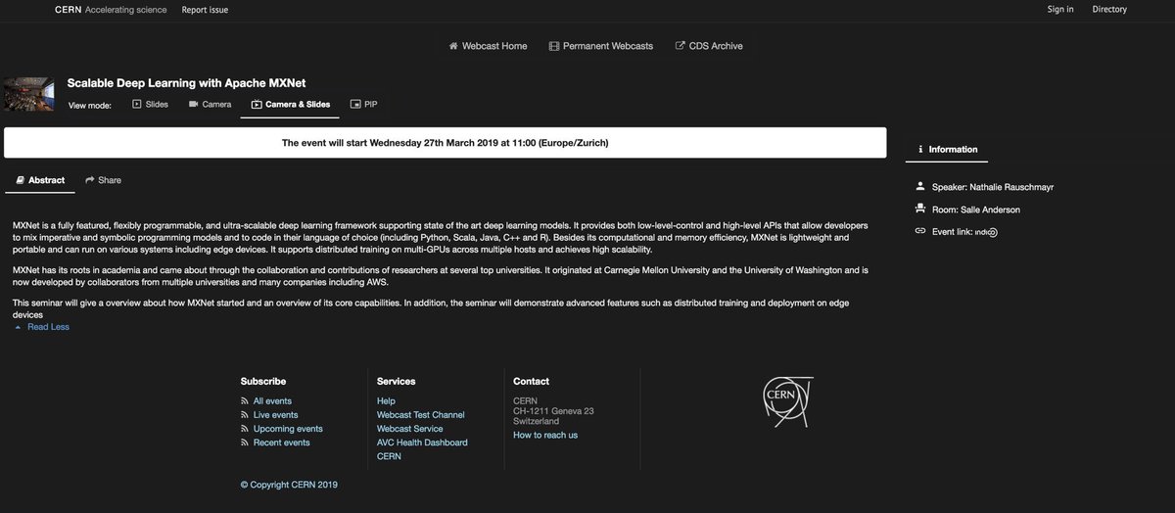1175x513 pixels.
Task: Open the Share tab
Action: [x=103, y=180]
